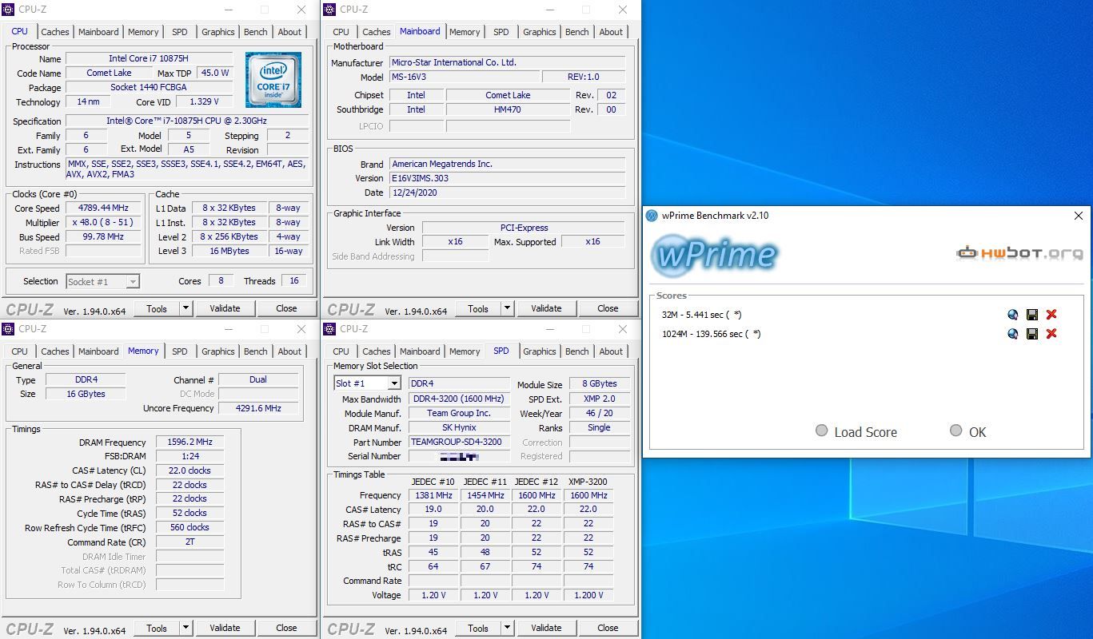Screen dimensions: 1093x639
Task: Save the 1024M score with the floppy icon
Action: click(1032, 334)
